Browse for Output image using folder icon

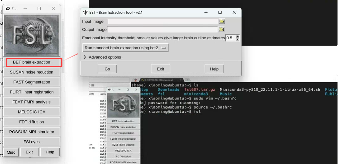(x=221, y=29)
